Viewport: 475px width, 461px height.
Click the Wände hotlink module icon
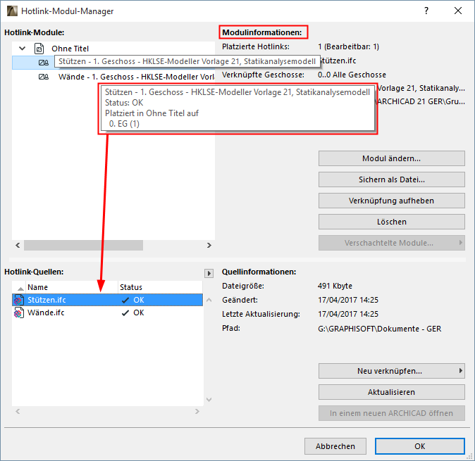(43, 77)
